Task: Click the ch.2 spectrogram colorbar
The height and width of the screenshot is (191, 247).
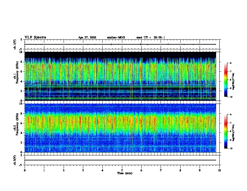Action: (226, 131)
